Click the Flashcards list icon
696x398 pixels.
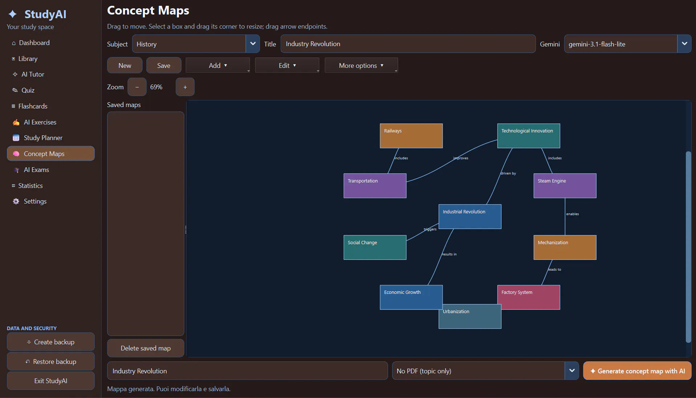point(13,106)
